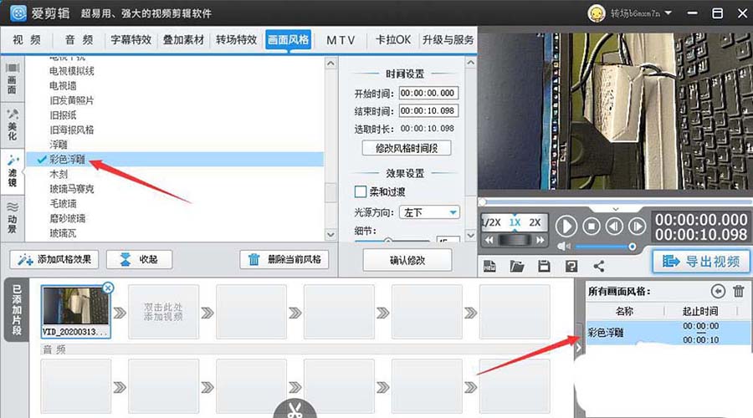Click the rewind double-arrow button

[489, 240]
